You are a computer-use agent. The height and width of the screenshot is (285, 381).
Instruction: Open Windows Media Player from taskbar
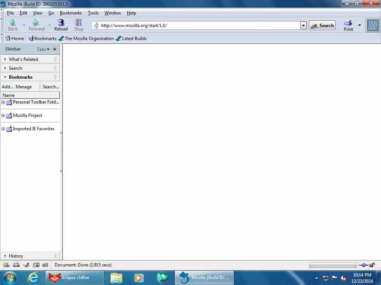pyautogui.click(x=139, y=278)
